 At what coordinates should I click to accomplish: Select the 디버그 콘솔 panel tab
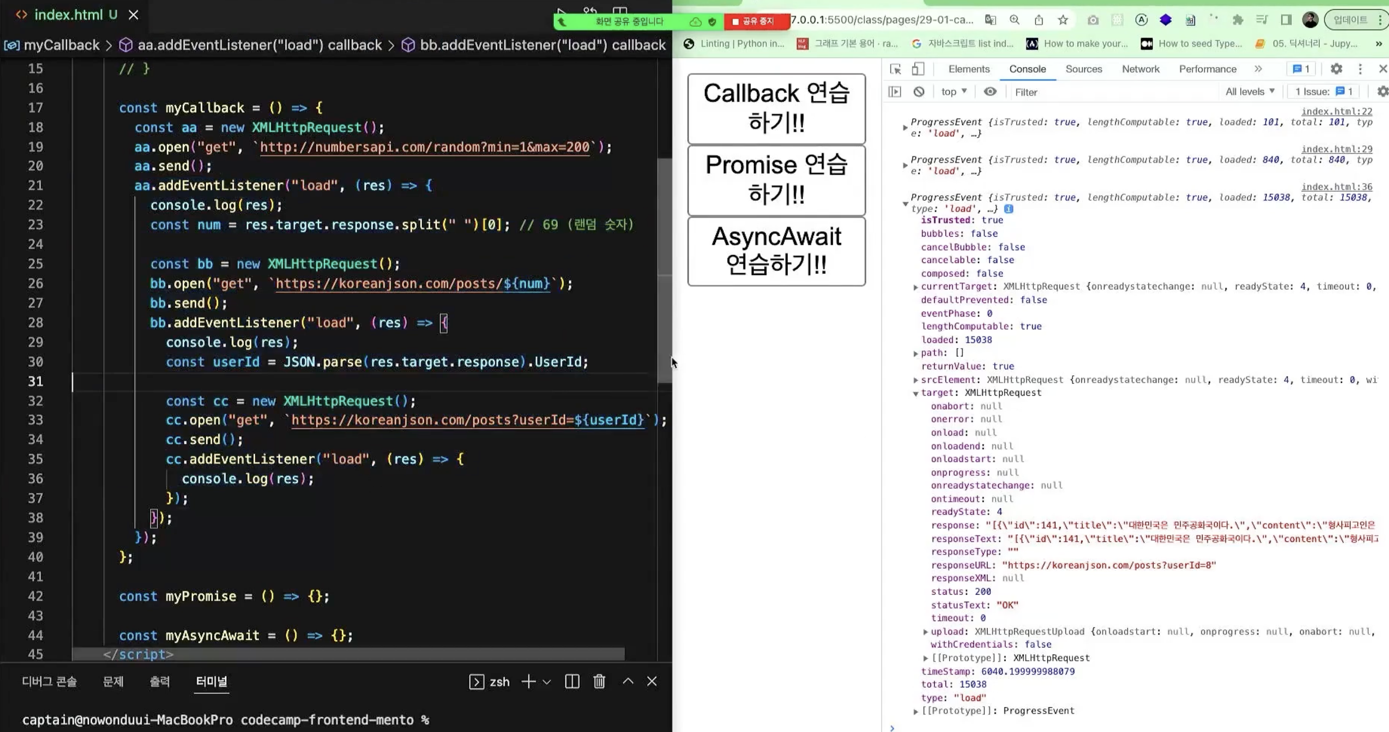(x=49, y=681)
